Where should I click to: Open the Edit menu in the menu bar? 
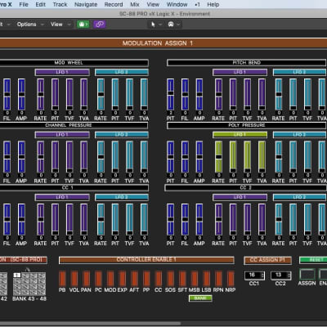pos(41,5)
